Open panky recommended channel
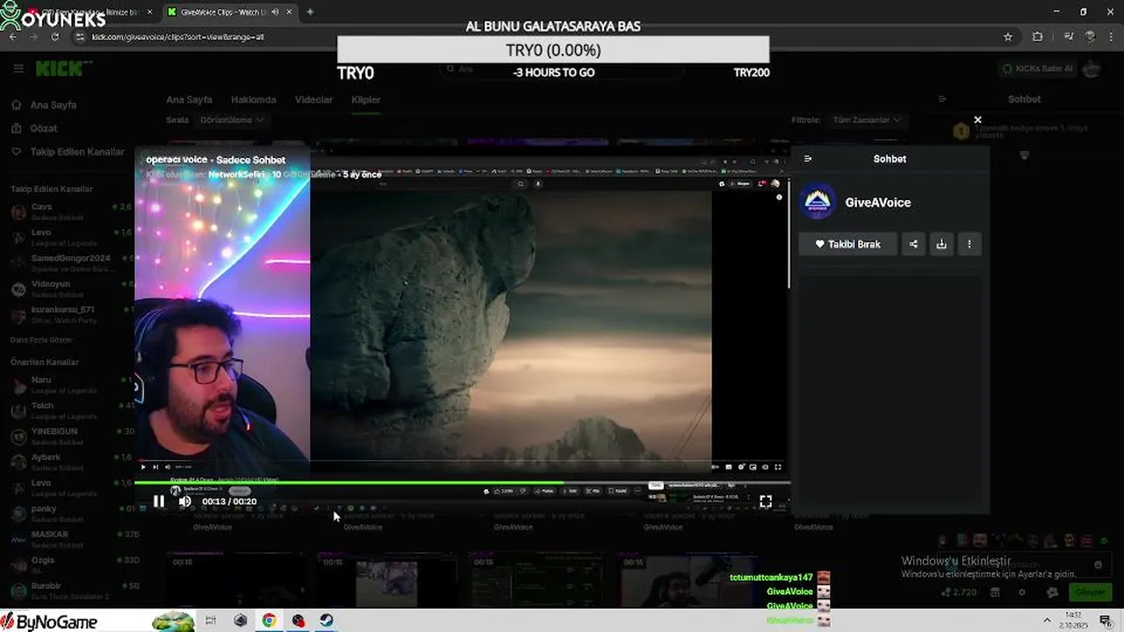This screenshot has height=632, width=1124. (x=70, y=513)
